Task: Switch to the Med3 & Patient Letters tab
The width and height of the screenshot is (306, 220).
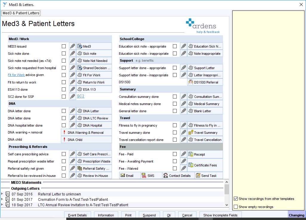Action: [20, 13]
